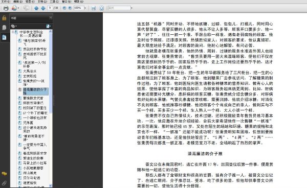Image resolution: width=307 pixels, height=188 pixels.
Task: Open bookmark 大禹治水
Action: (30, 71)
